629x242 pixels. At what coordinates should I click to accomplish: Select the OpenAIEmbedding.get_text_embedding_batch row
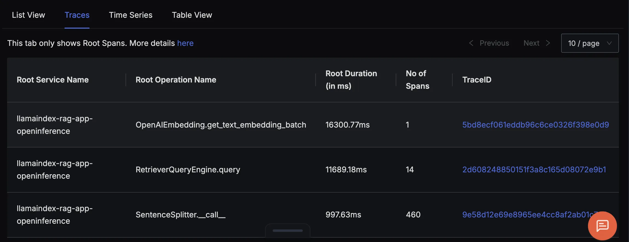(x=313, y=125)
